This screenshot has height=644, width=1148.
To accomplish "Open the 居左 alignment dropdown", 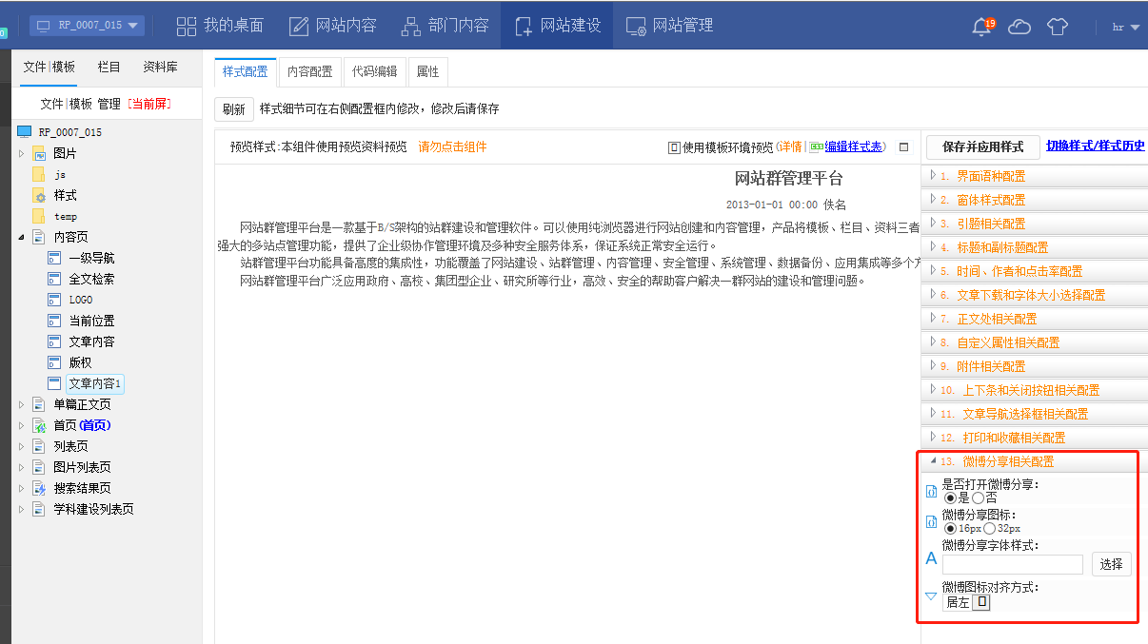I will [x=980, y=602].
